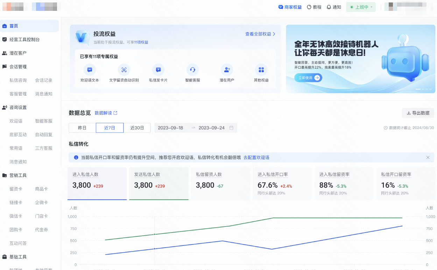
Task: Click the 导出数据 download button
Action: 417,113
